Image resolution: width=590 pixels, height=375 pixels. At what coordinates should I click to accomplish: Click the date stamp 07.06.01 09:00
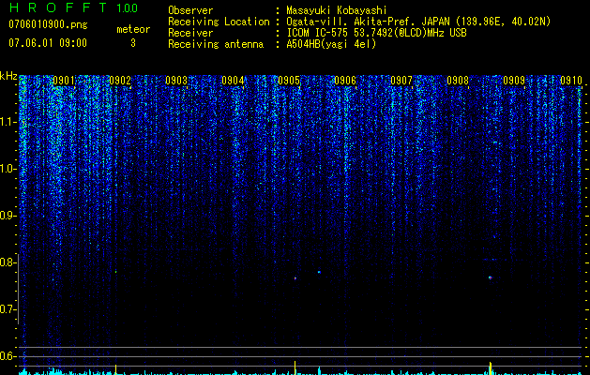[48, 43]
